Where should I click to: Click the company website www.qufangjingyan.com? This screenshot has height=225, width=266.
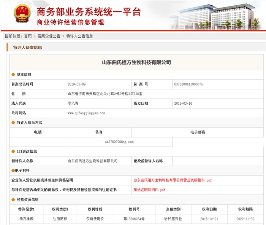tap(86, 113)
